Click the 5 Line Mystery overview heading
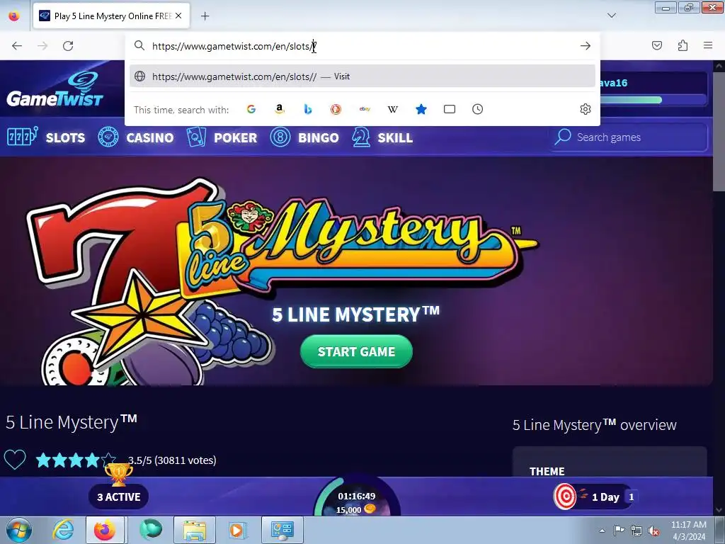The image size is (725, 544). [595, 425]
